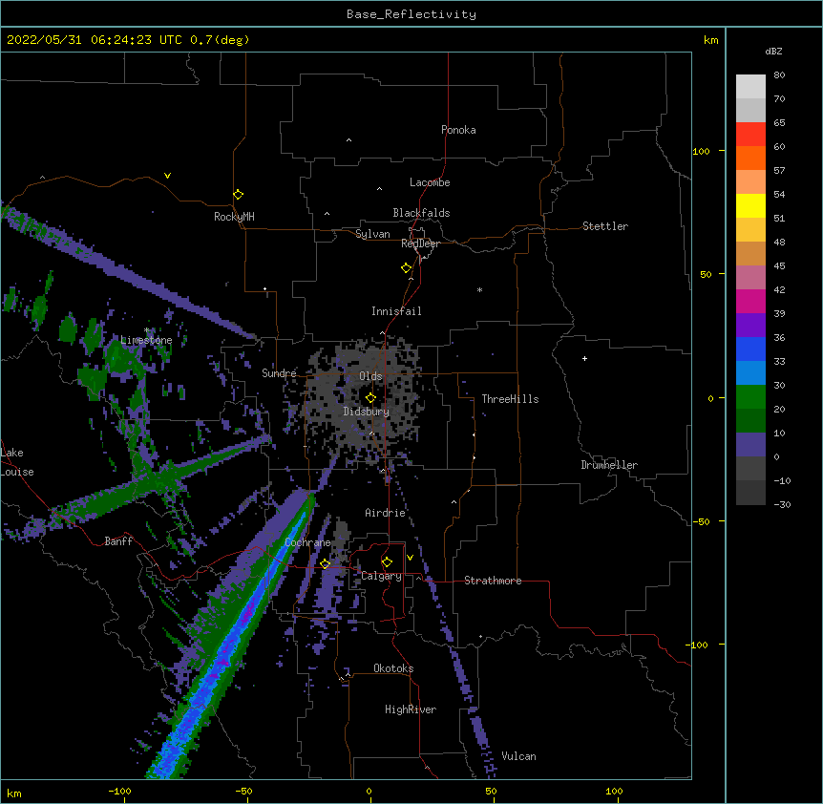Click the bright green 30-20 dBZ swatch
Image resolution: width=823 pixels, height=804 pixels.
[x=750, y=397]
